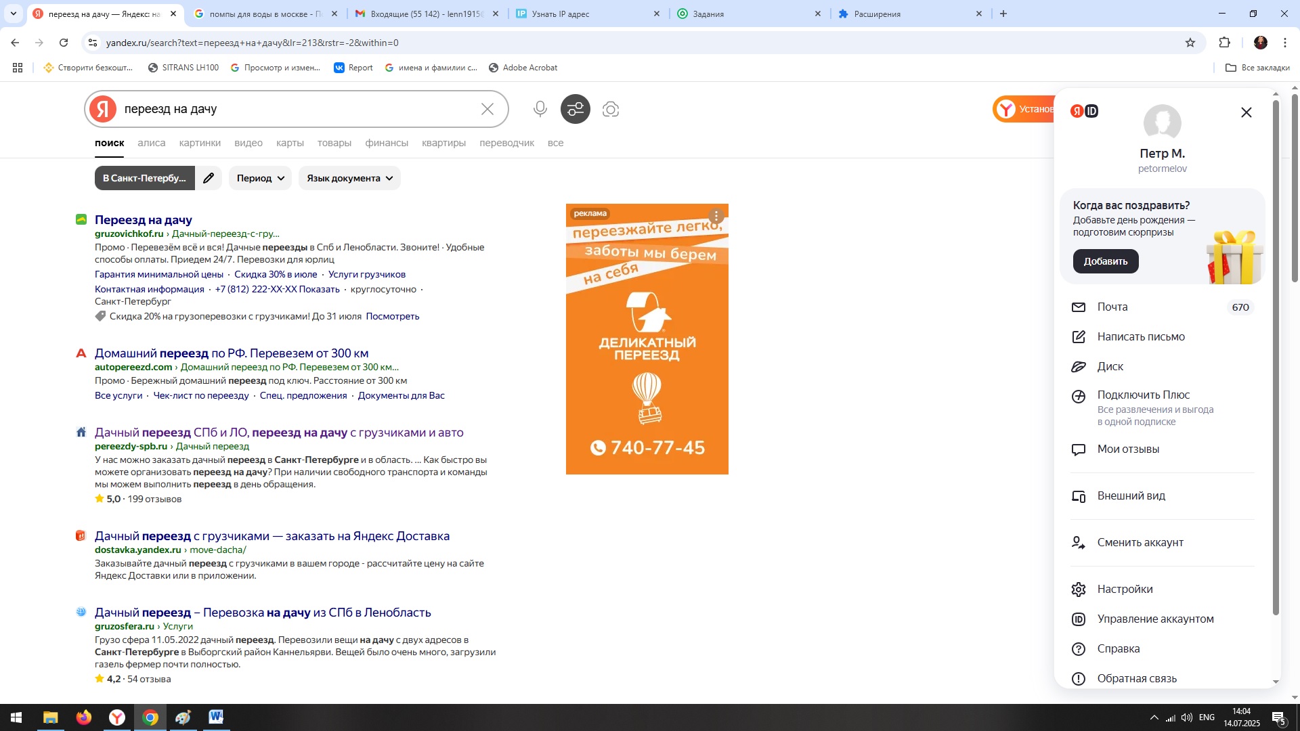
Task: Open search filter settings icon
Action: (x=576, y=109)
